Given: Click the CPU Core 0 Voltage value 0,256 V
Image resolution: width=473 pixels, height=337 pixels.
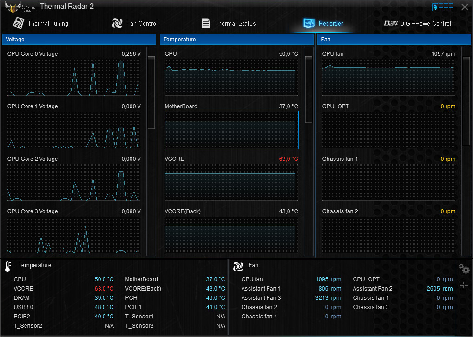Looking at the screenshot, I should click(131, 54).
